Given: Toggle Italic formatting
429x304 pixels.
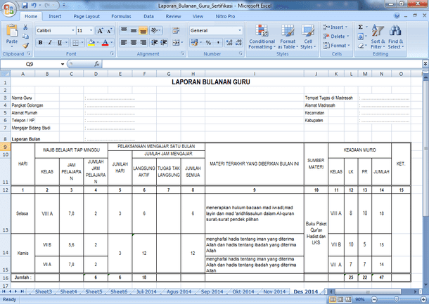Looking at the screenshot, I should coord(50,43).
